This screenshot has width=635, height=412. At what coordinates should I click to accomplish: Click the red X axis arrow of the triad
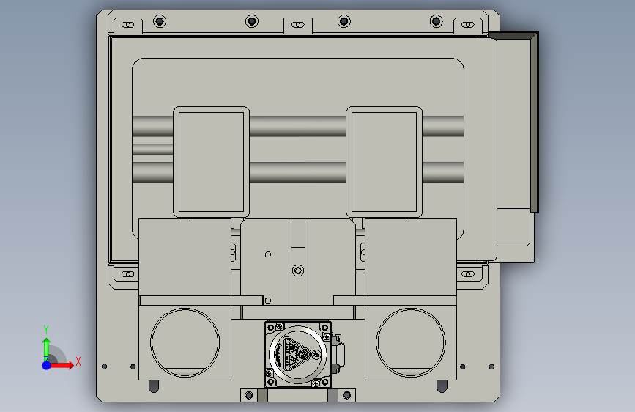click(62, 365)
